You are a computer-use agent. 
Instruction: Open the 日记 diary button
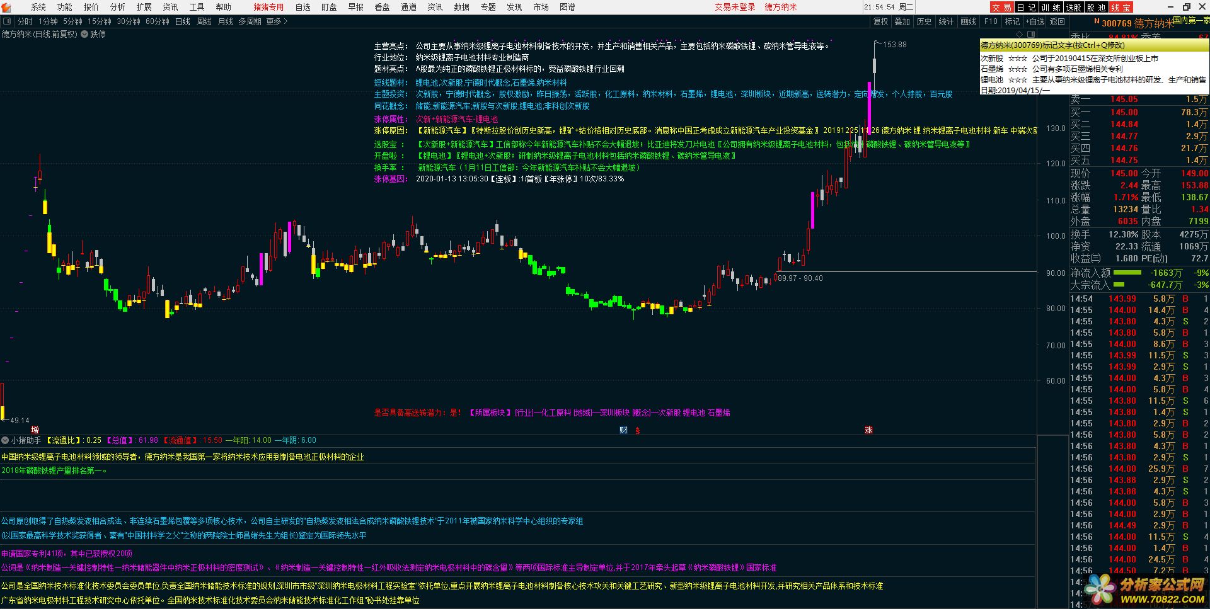1025,7
